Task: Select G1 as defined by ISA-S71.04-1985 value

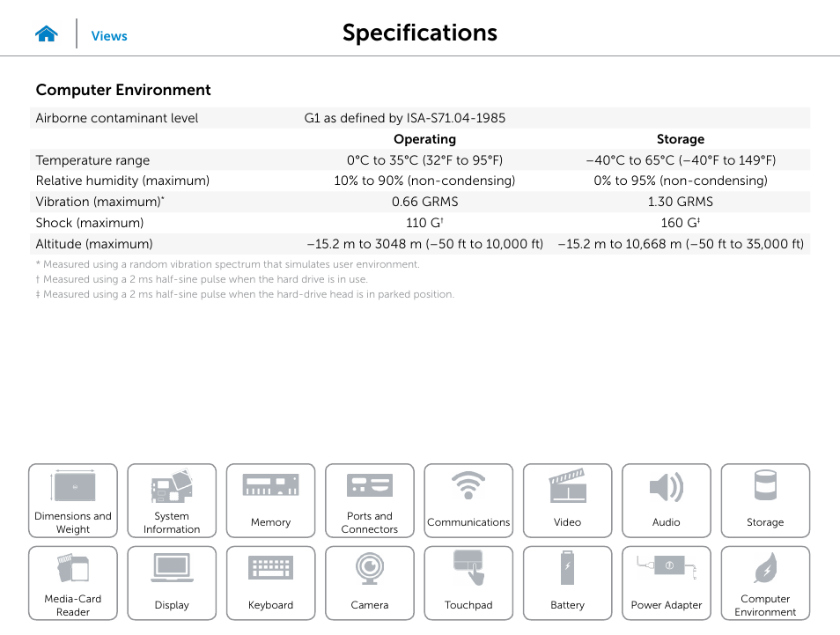Action: pyautogui.click(x=404, y=118)
